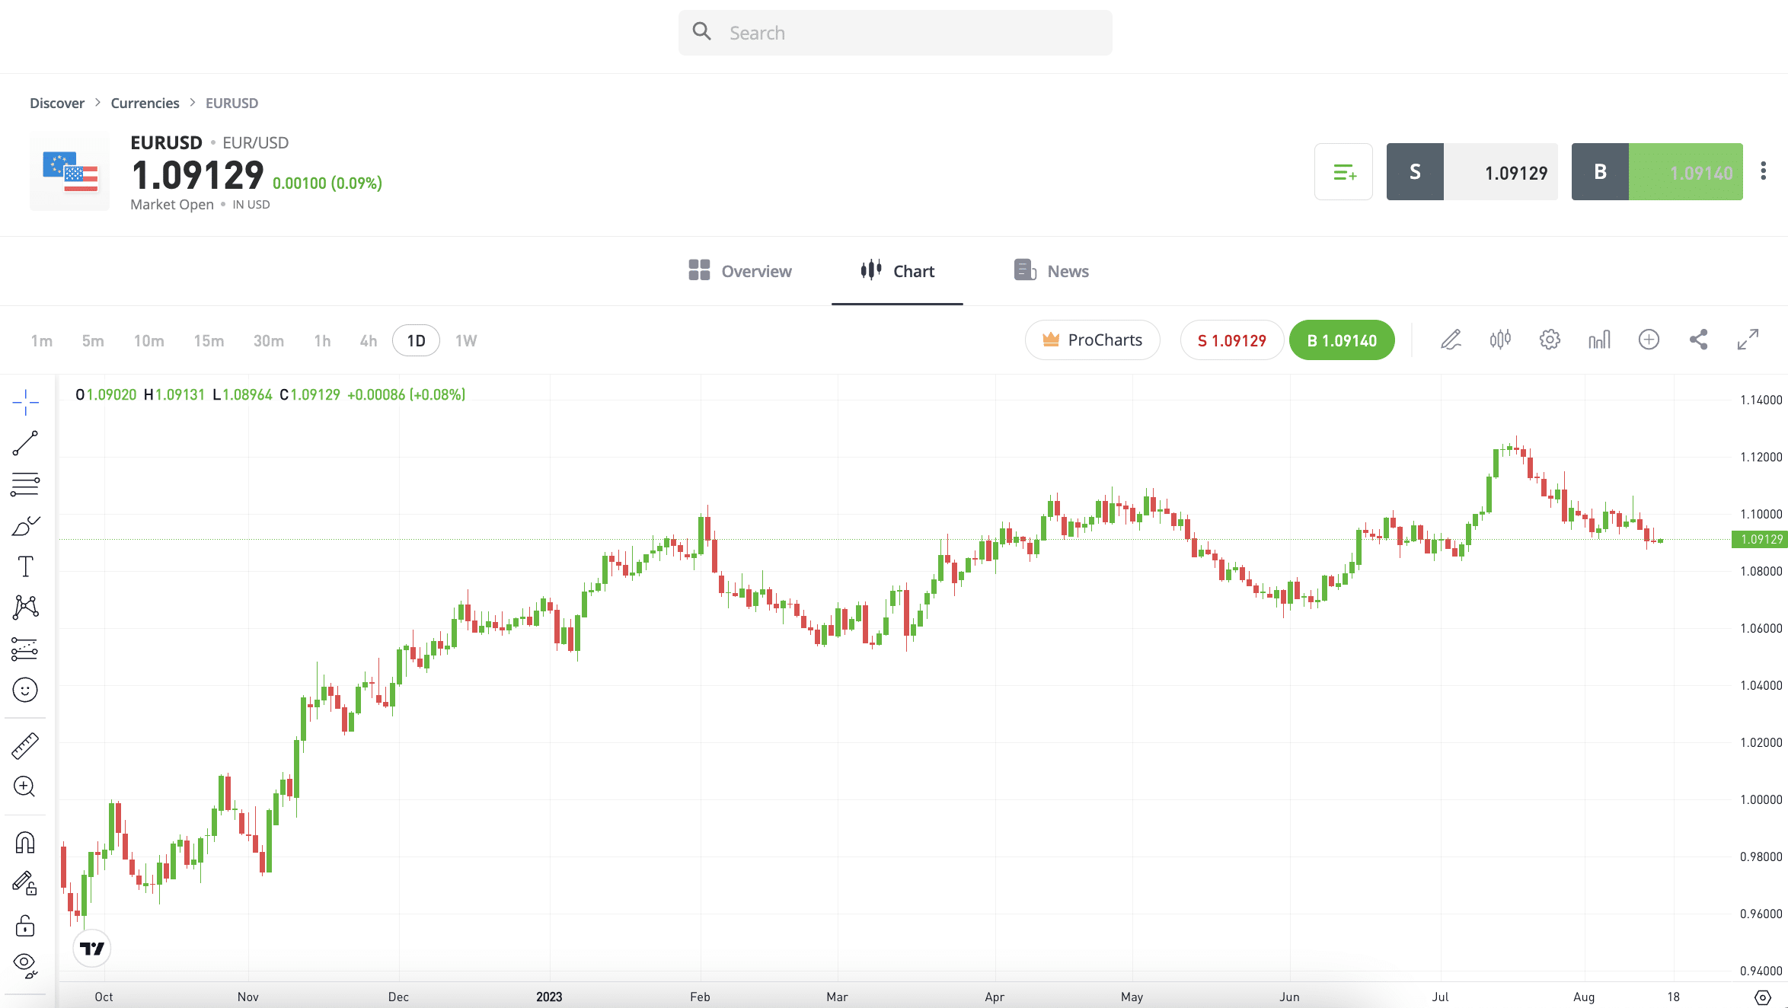Click the OHLC values legend

270,394
